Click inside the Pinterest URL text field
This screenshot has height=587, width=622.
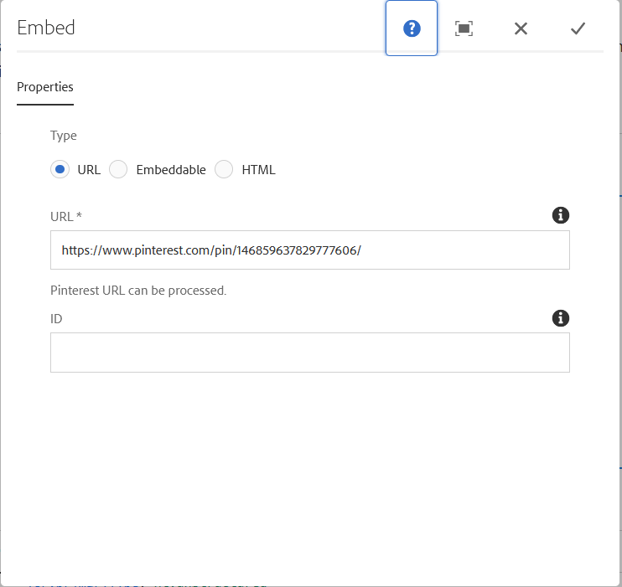click(310, 250)
